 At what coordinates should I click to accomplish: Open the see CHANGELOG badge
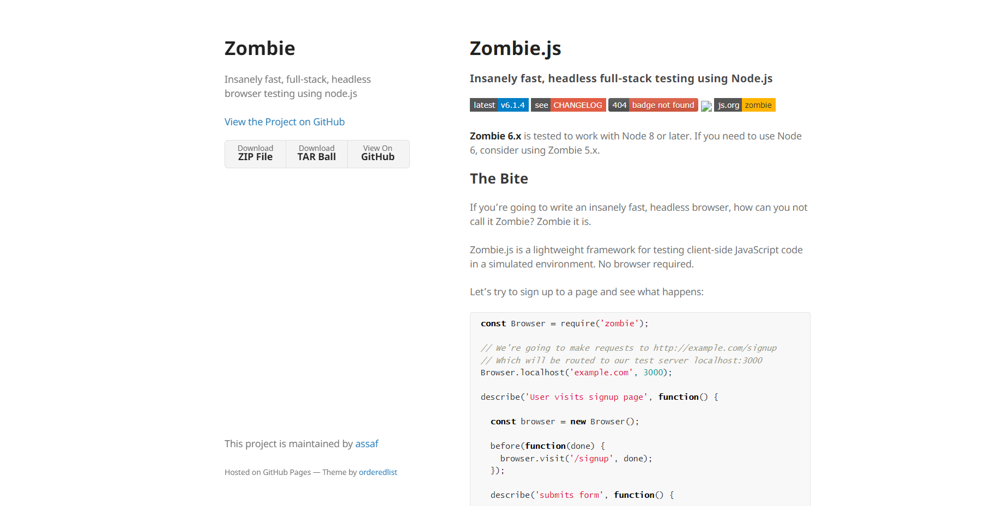point(568,105)
